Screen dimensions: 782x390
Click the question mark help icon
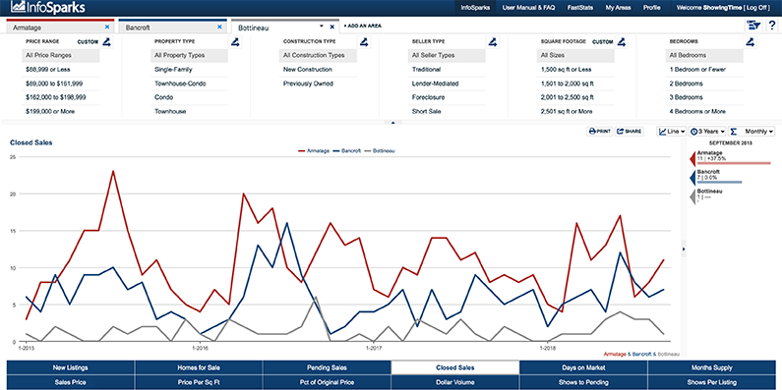click(772, 26)
